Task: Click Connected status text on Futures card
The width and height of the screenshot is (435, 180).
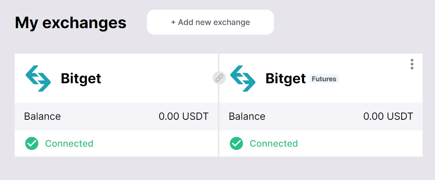Action: pos(274,144)
